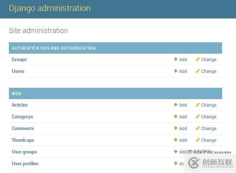This screenshot has height=173, width=236.
Task: Click the green plus icon for Users
Action: point(176,71)
